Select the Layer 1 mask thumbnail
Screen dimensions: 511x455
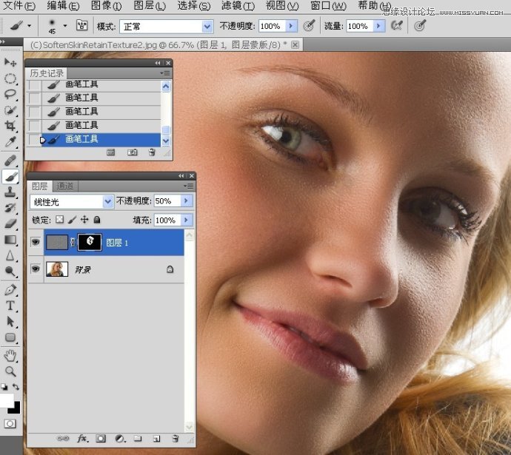[90, 242]
